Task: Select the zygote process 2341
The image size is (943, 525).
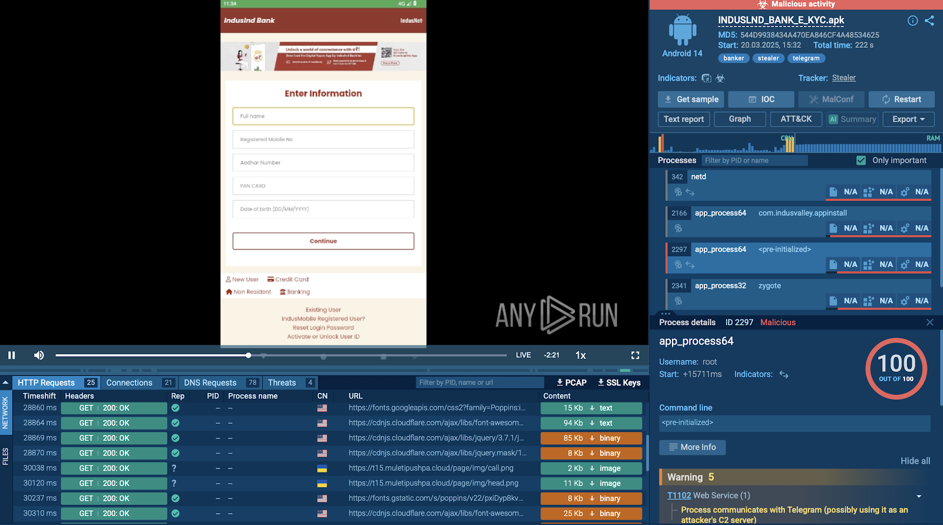Action: 799,293
